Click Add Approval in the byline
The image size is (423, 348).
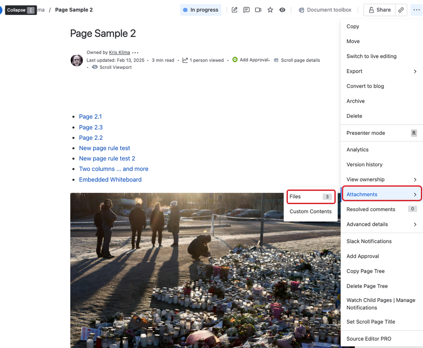[254, 60]
